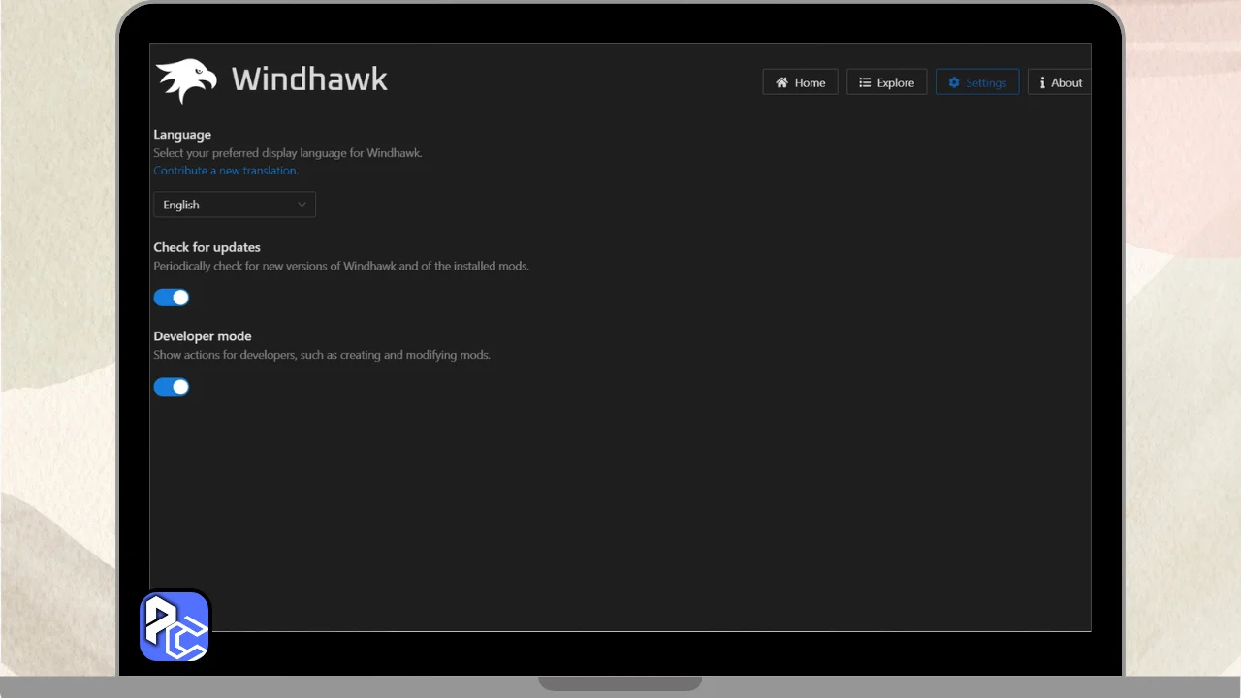Turn off the Developer mode switch
Viewport: 1241px width, 698px height.
(172, 387)
